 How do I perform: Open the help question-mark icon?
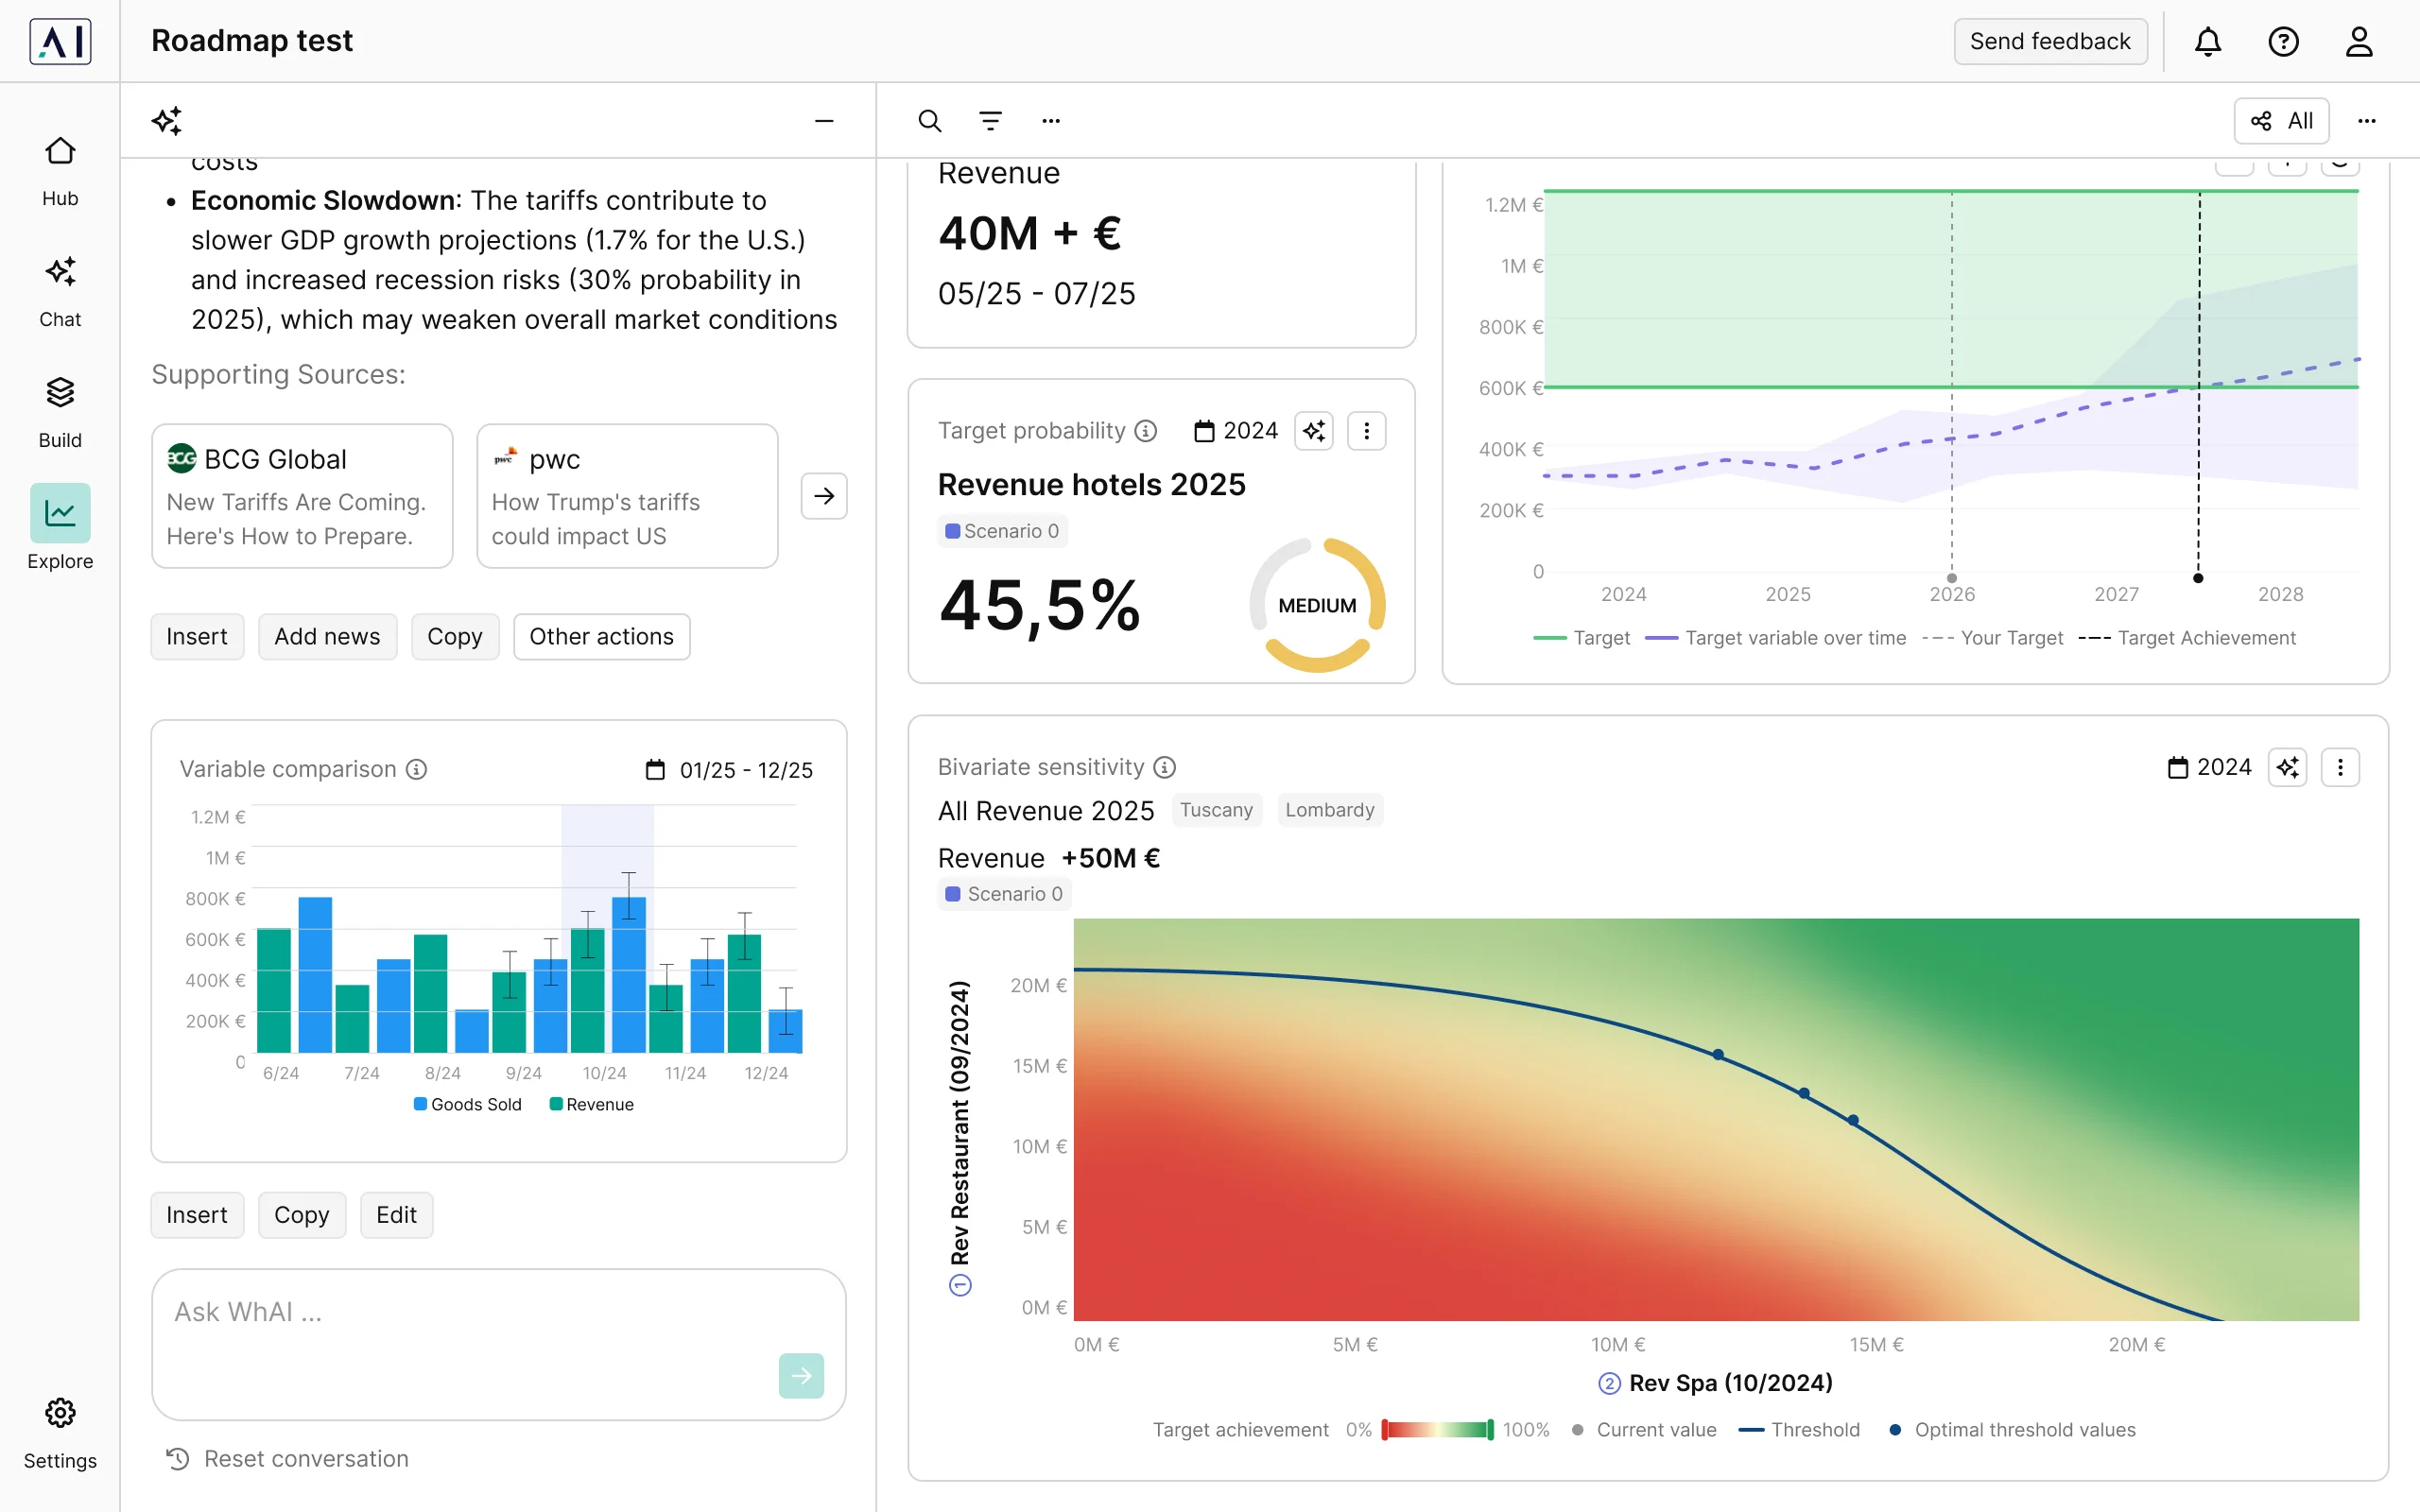coord(2283,41)
